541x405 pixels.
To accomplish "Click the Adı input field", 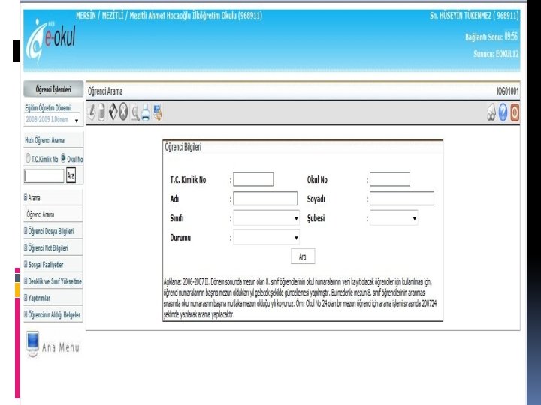I will pos(265,199).
